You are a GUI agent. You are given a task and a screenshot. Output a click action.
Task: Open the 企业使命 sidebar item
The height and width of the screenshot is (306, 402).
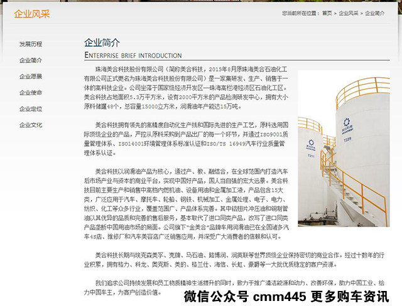tap(31, 93)
